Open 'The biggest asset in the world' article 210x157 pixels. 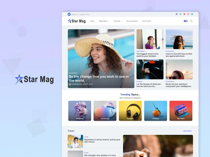point(147,55)
